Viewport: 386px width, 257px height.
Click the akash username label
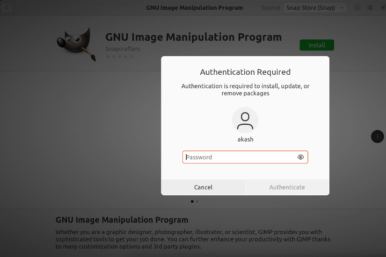(x=245, y=139)
